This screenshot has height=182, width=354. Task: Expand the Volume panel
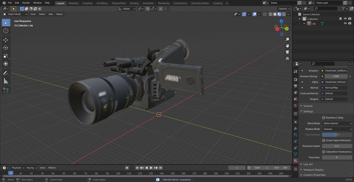308,106
